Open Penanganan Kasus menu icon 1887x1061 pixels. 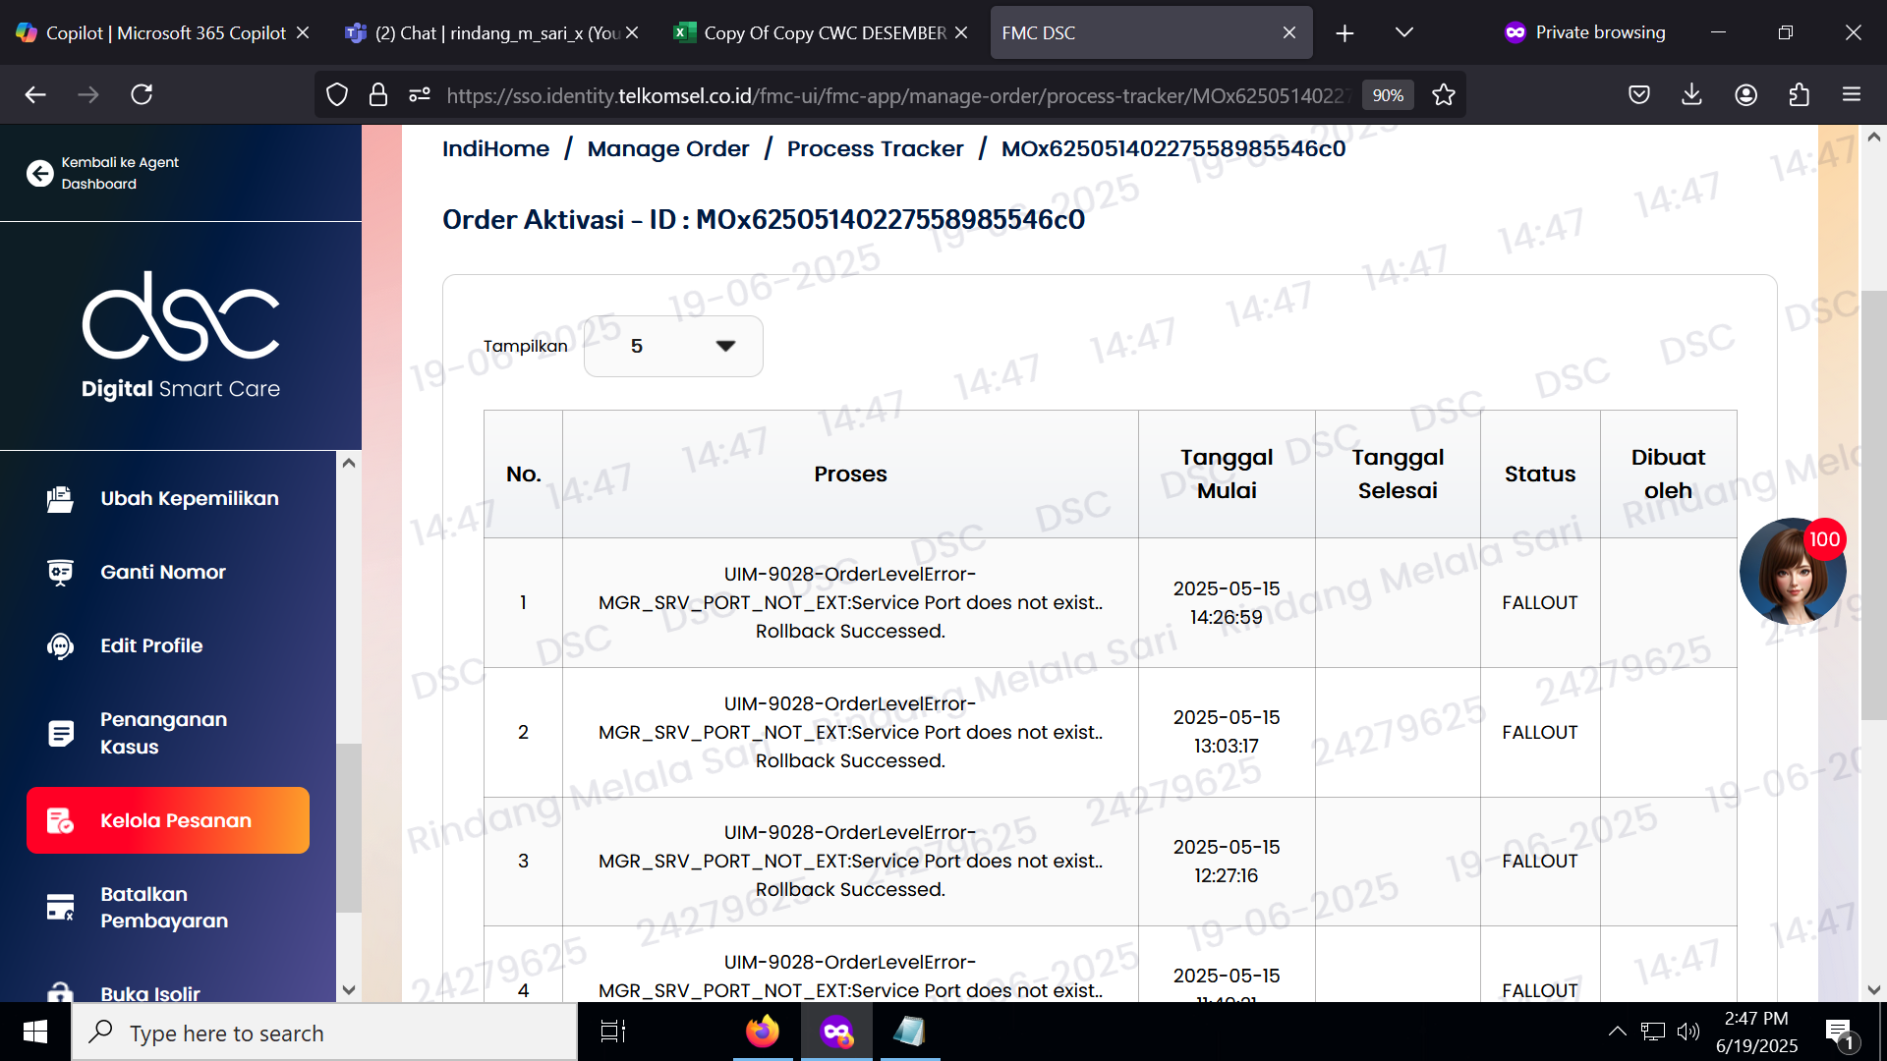(60, 733)
